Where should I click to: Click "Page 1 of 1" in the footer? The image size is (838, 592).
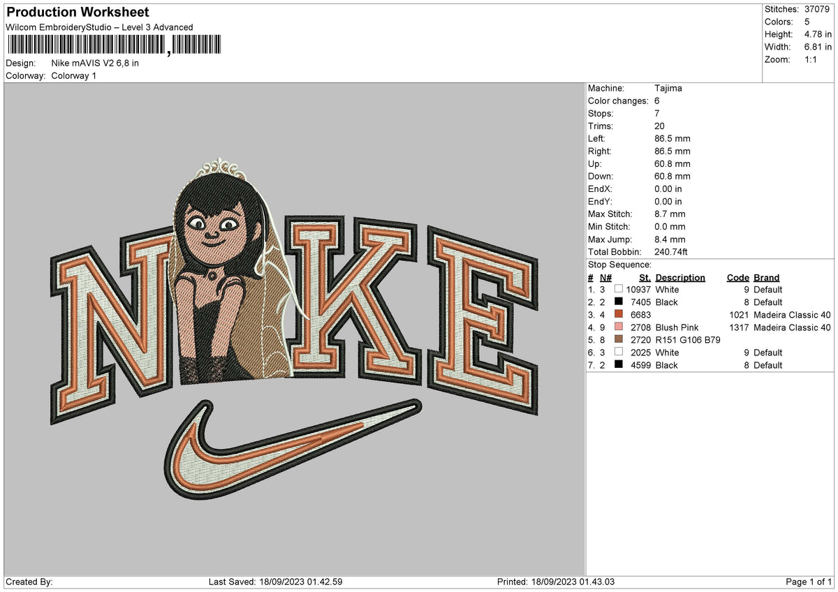tap(809, 582)
